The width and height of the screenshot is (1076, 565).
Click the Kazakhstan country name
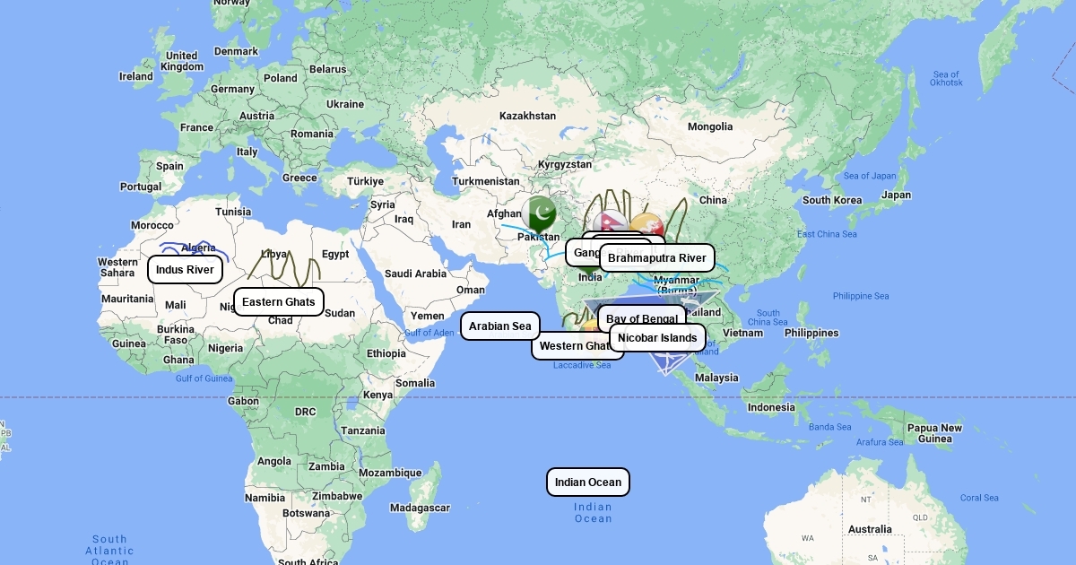[x=527, y=116]
